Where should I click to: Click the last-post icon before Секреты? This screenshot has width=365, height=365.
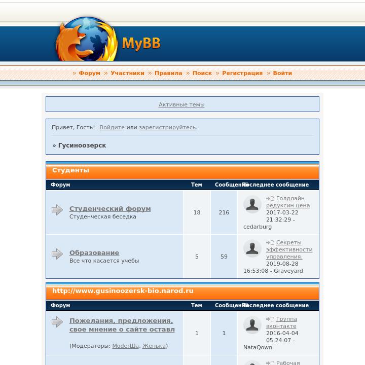coord(270,242)
